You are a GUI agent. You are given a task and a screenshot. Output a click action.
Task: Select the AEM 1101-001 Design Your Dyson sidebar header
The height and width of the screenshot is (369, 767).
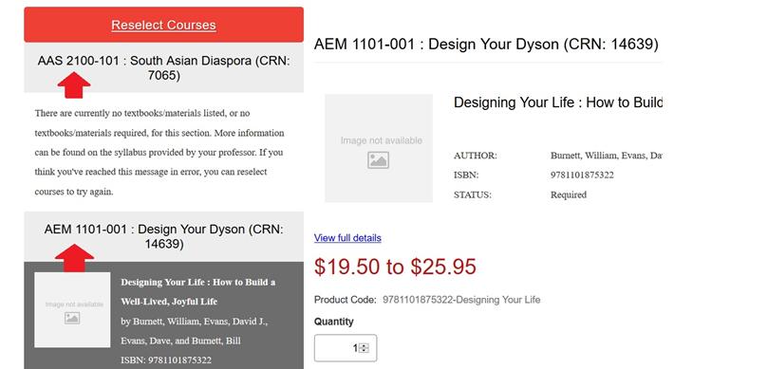click(163, 236)
